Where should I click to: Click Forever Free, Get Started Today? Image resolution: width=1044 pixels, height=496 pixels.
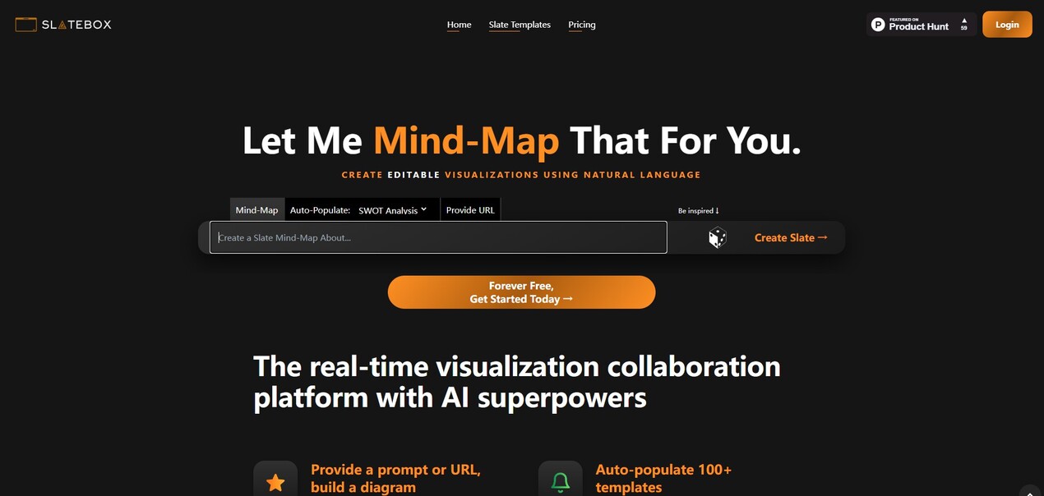521,292
